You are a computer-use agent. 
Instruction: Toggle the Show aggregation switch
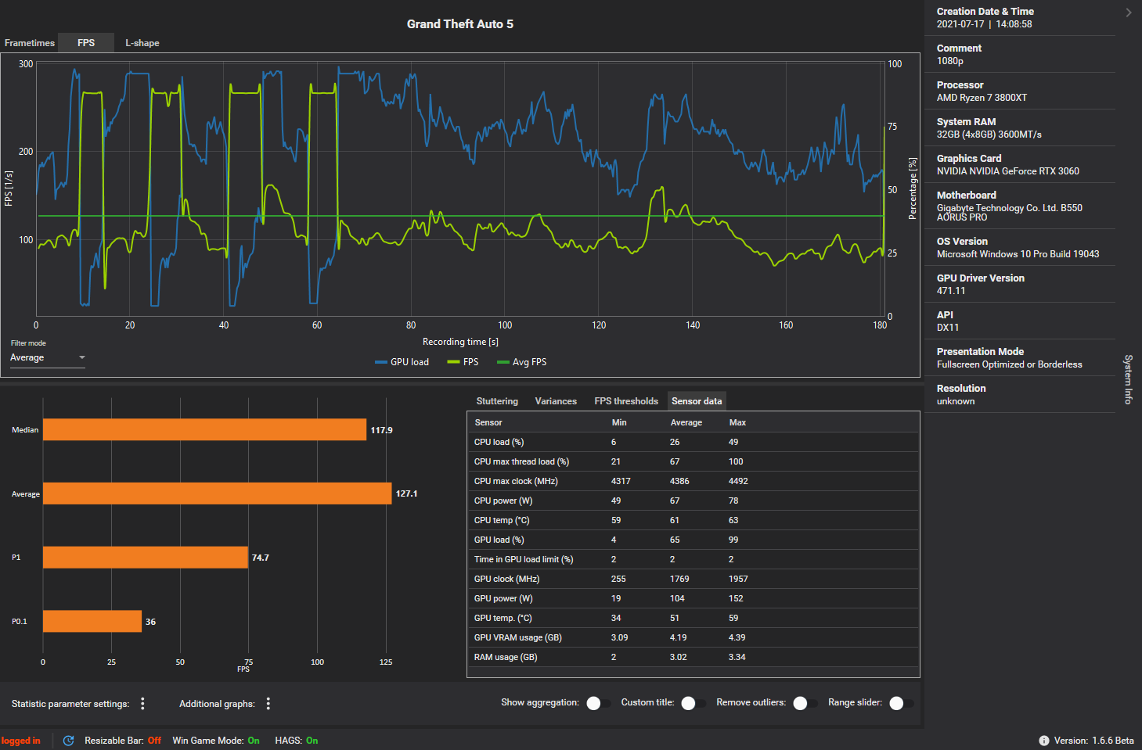click(599, 703)
